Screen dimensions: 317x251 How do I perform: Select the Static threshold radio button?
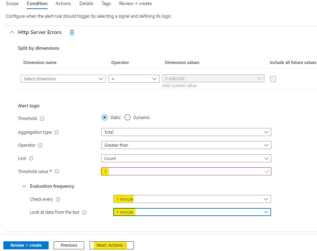tap(105, 117)
